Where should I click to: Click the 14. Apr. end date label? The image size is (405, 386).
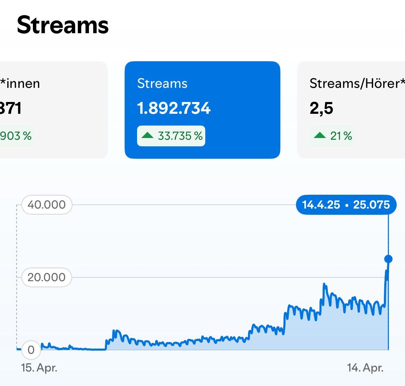click(x=365, y=368)
